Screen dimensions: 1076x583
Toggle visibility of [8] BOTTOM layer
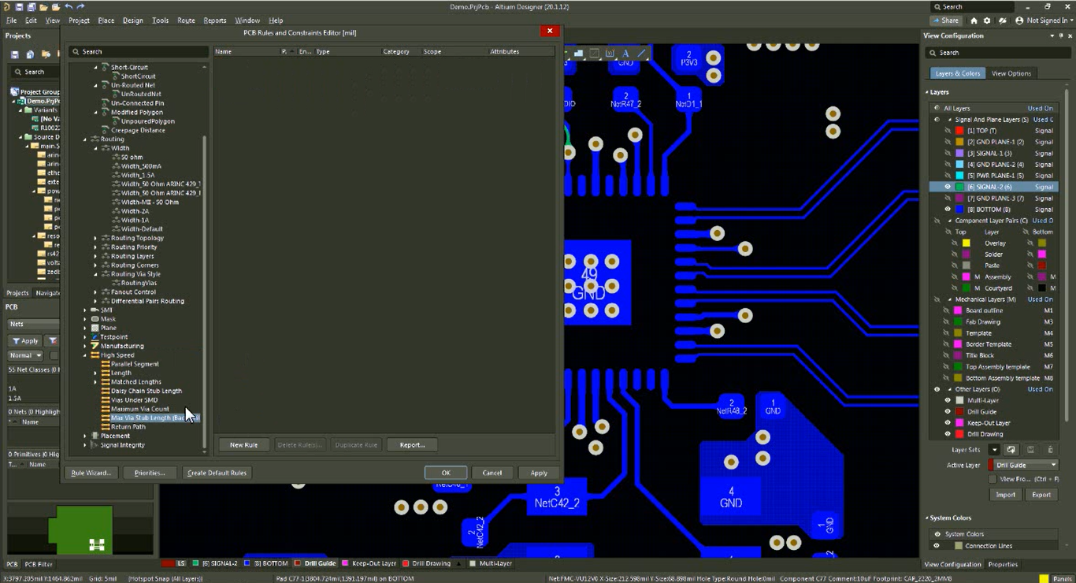(x=948, y=210)
